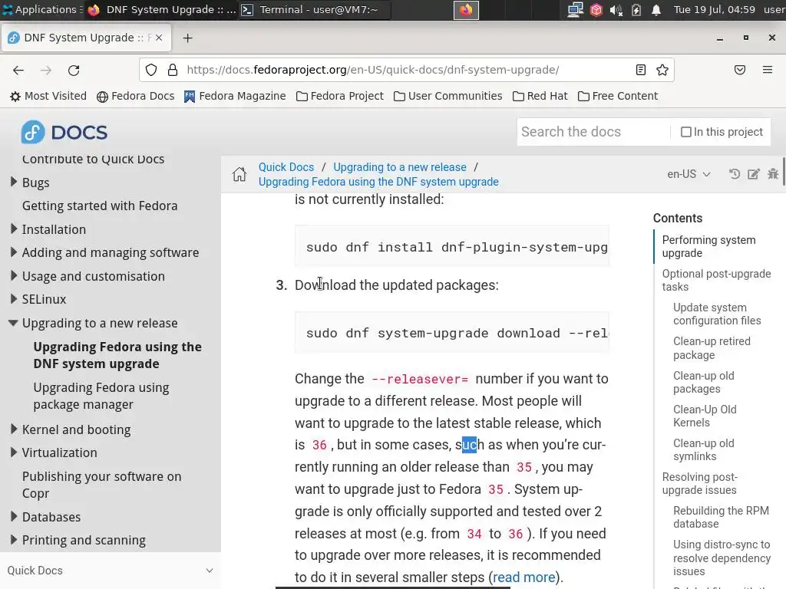This screenshot has width=786, height=589.
Task: Click the Quick Docs breadcrumb link
Action: [x=286, y=166]
